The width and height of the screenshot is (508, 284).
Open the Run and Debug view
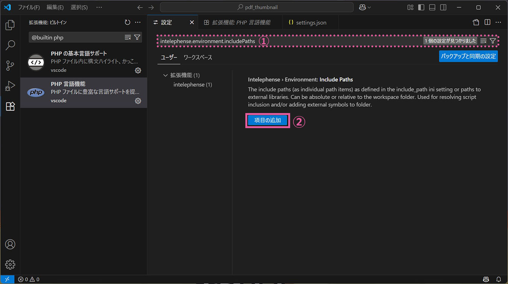[10, 86]
